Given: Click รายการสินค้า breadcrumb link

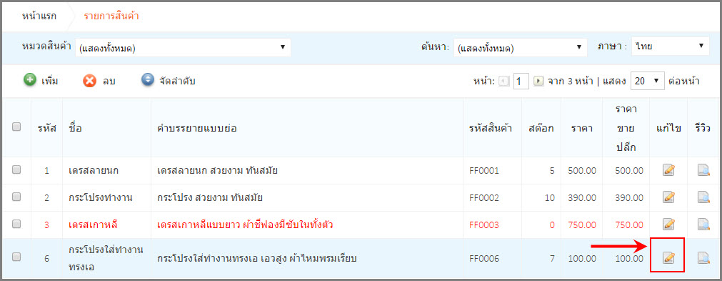Looking at the screenshot, I should pyautogui.click(x=111, y=16).
